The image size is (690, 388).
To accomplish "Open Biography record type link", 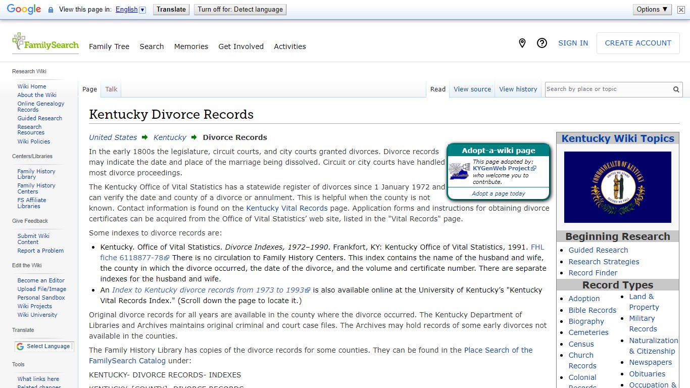I will (x=586, y=321).
